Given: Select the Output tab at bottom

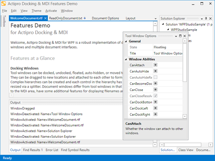Looking at the screenshot, I should 15,150.
